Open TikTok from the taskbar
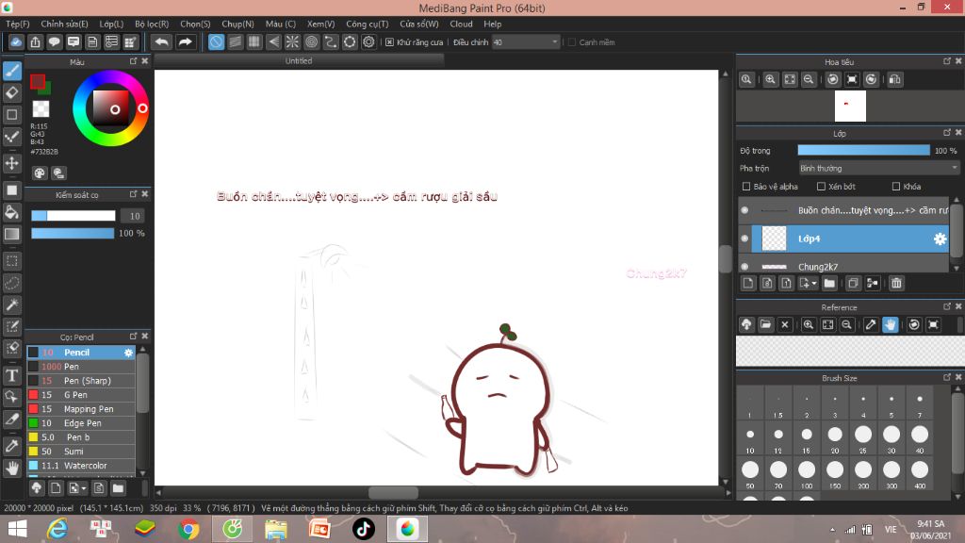This screenshot has height=543, width=965. [363, 529]
